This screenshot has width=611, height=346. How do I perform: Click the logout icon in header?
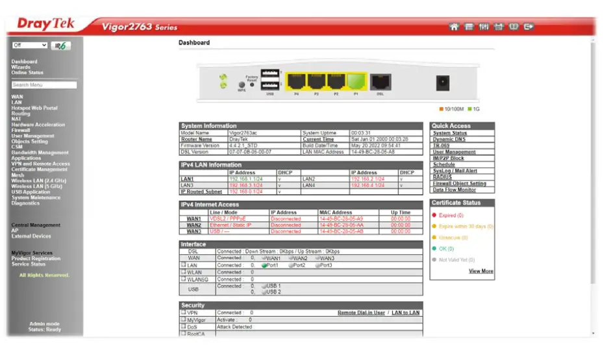[x=529, y=27]
